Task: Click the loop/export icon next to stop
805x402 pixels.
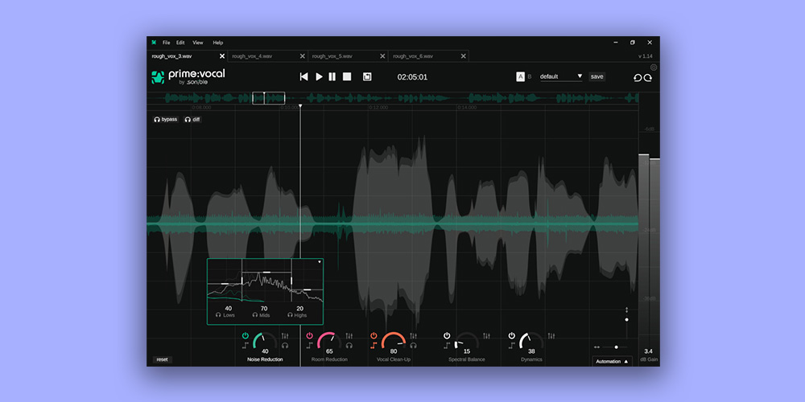Action: [367, 77]
